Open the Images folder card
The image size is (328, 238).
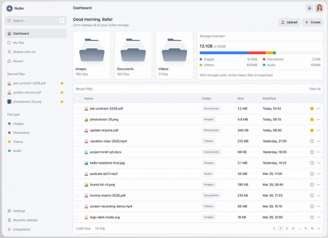click(92, 55)
